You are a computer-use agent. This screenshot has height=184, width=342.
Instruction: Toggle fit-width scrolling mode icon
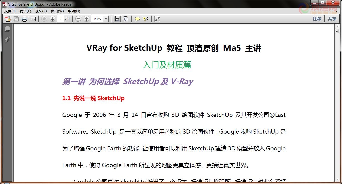pos(117,19)
